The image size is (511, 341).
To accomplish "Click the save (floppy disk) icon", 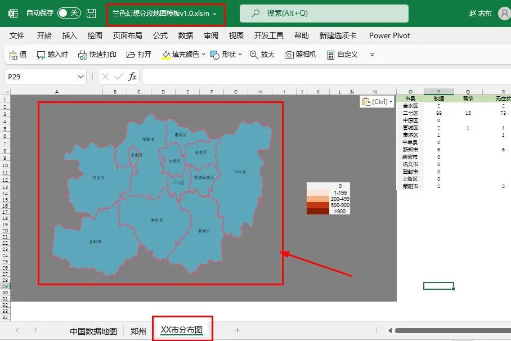I will click(91, 12).
